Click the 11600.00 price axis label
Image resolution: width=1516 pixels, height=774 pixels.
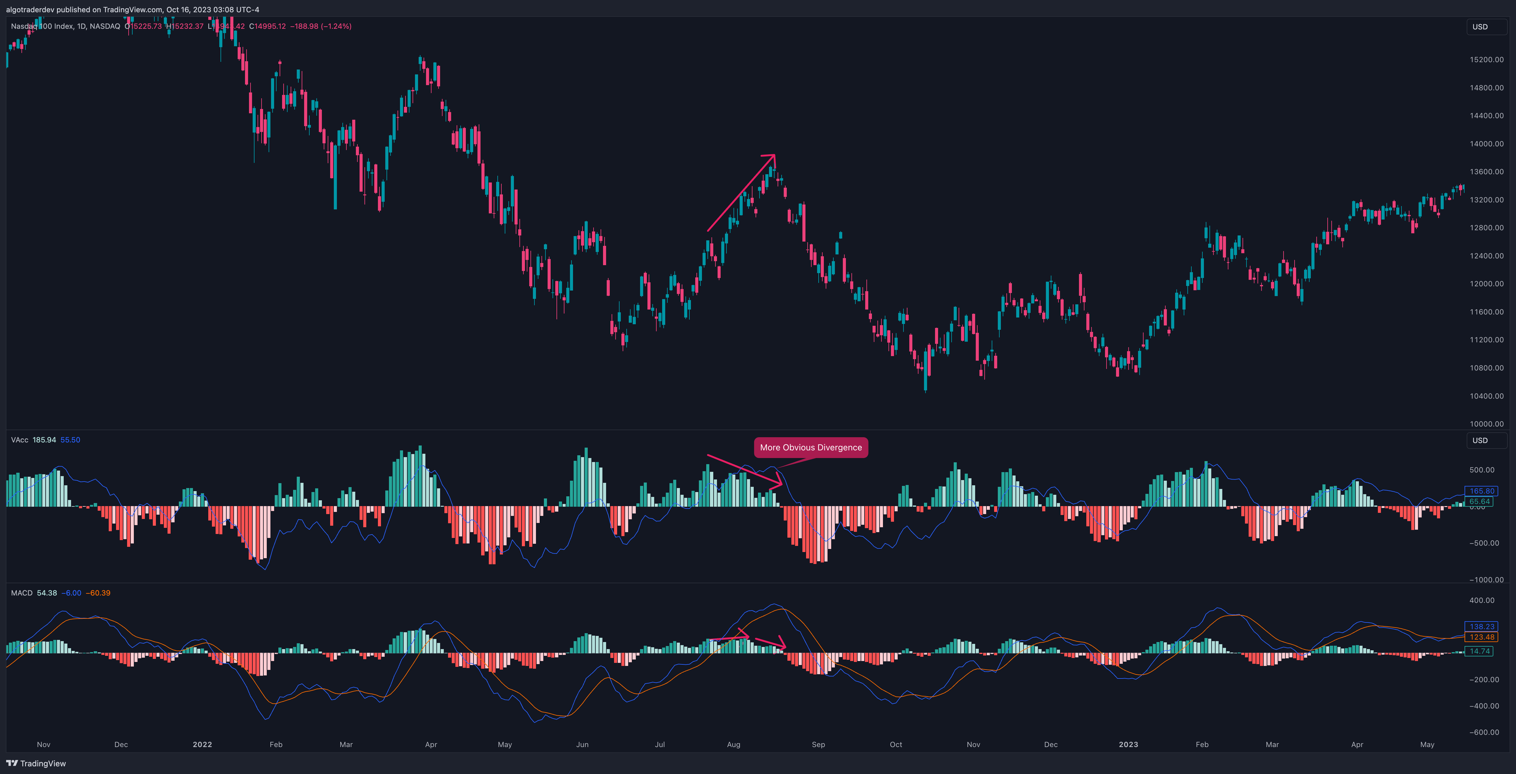pos(1486,312)
